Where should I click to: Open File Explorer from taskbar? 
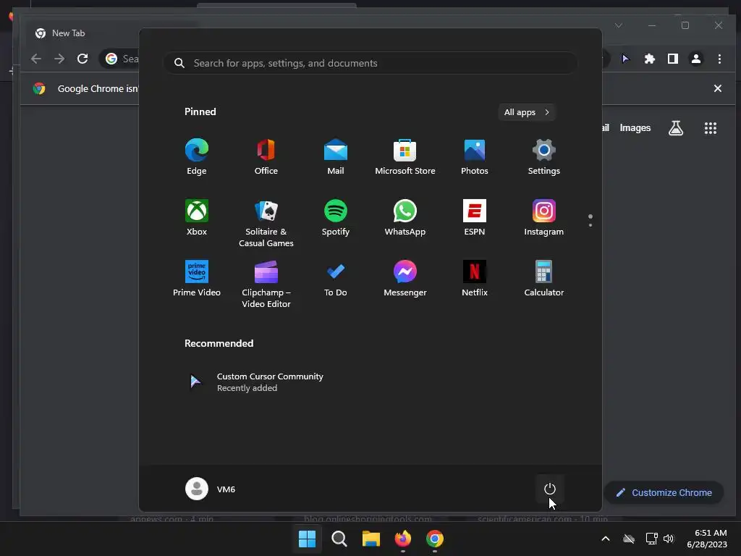coord(371,539)
